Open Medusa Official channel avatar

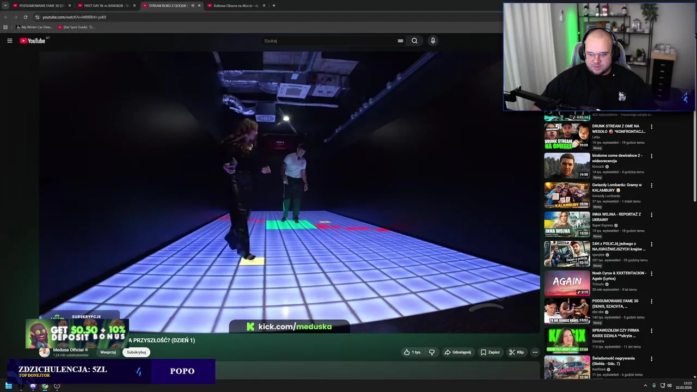(45, 352)
